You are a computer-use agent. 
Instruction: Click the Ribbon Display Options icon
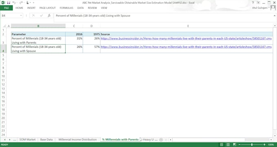click(258, 3)
